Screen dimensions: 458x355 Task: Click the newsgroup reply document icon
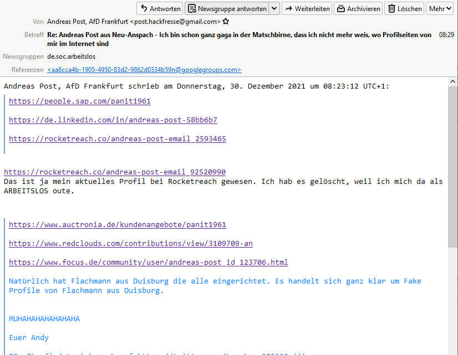pyautogui.click(x=192, y=9)
